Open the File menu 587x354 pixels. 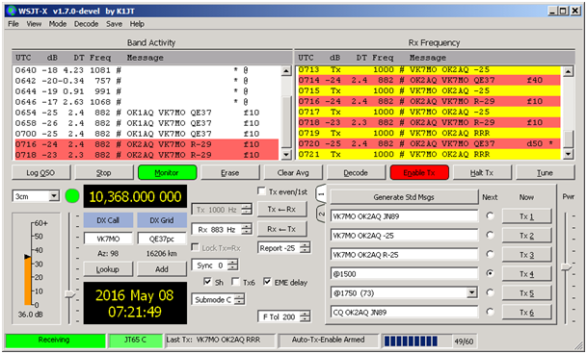coord(13,24)
